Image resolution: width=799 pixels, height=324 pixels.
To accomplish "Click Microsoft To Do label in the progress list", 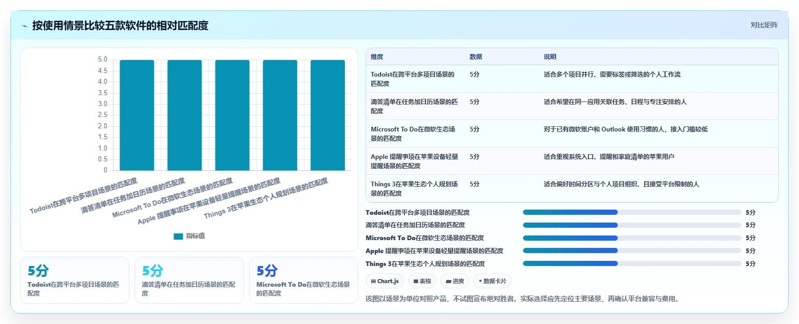I will point(425,238).
